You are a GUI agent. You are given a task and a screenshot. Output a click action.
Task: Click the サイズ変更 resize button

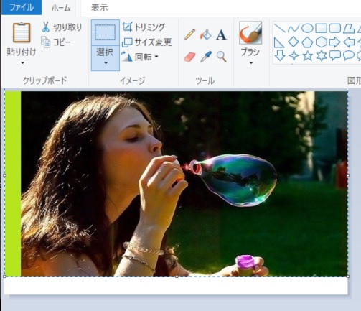(x=147, y=42)
